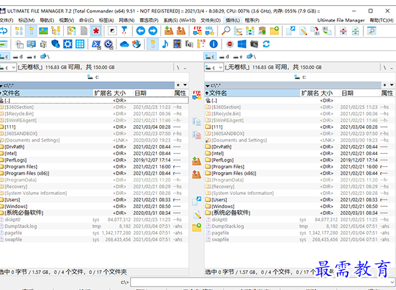The width and height of the screenshot is (396, 290).
Task: Click the reread source refresh icon
Action: coord(3,31)
